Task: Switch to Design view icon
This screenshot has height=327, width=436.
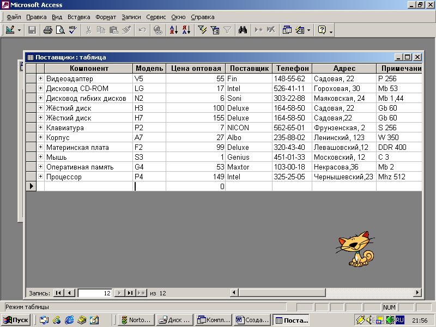Action: click(10, 30)
